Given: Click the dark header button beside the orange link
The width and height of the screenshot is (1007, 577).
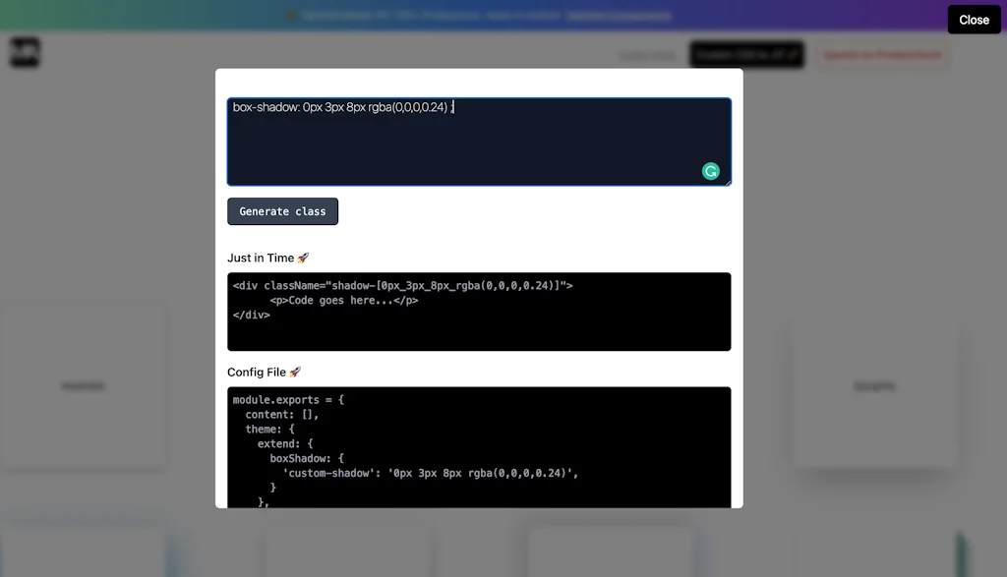Looking at the screenshot, I should coord(746,54).
